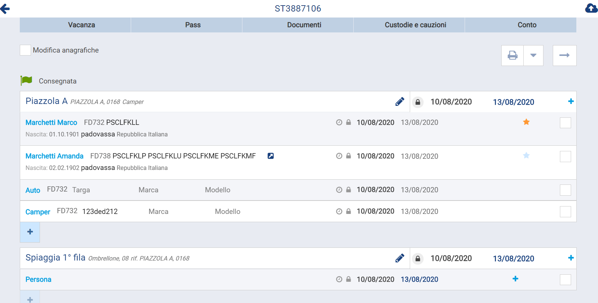598x303 pixels.
Task: Click the printer icon
Action: 512,56
